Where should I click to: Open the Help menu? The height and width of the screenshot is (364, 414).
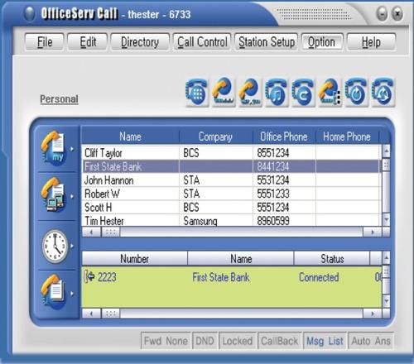pos(371,42)
